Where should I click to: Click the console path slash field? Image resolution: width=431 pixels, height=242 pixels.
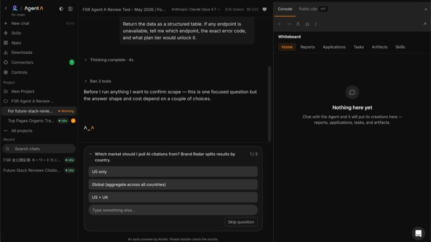[x=316, y=24]
